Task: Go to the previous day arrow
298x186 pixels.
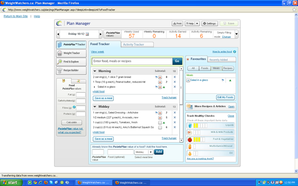Action: pyautogui.click(x=58, y=34)
